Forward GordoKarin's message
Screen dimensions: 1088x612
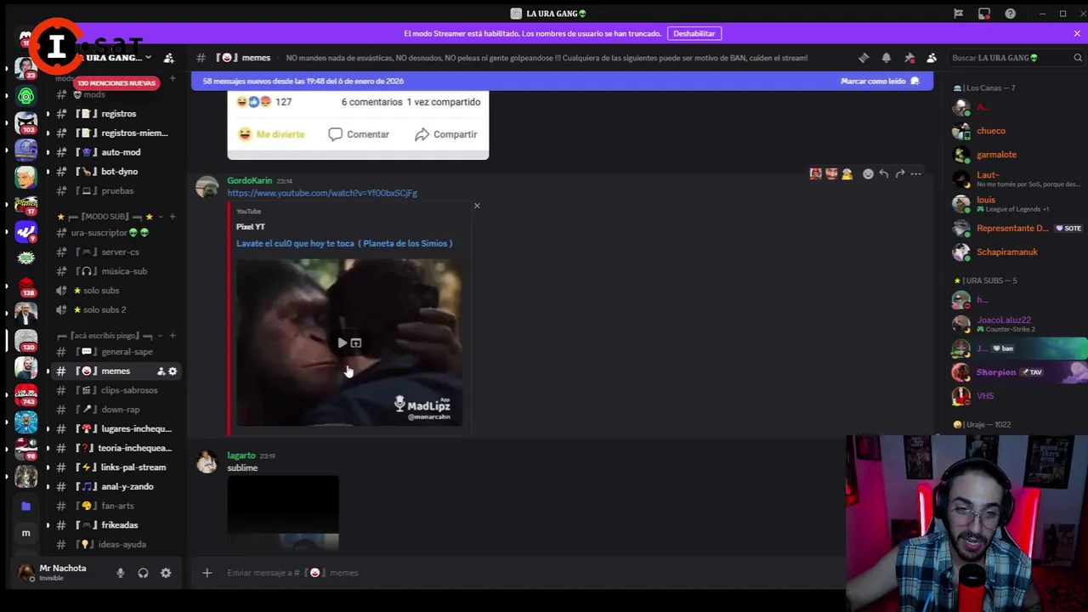(x=900, y=174)
